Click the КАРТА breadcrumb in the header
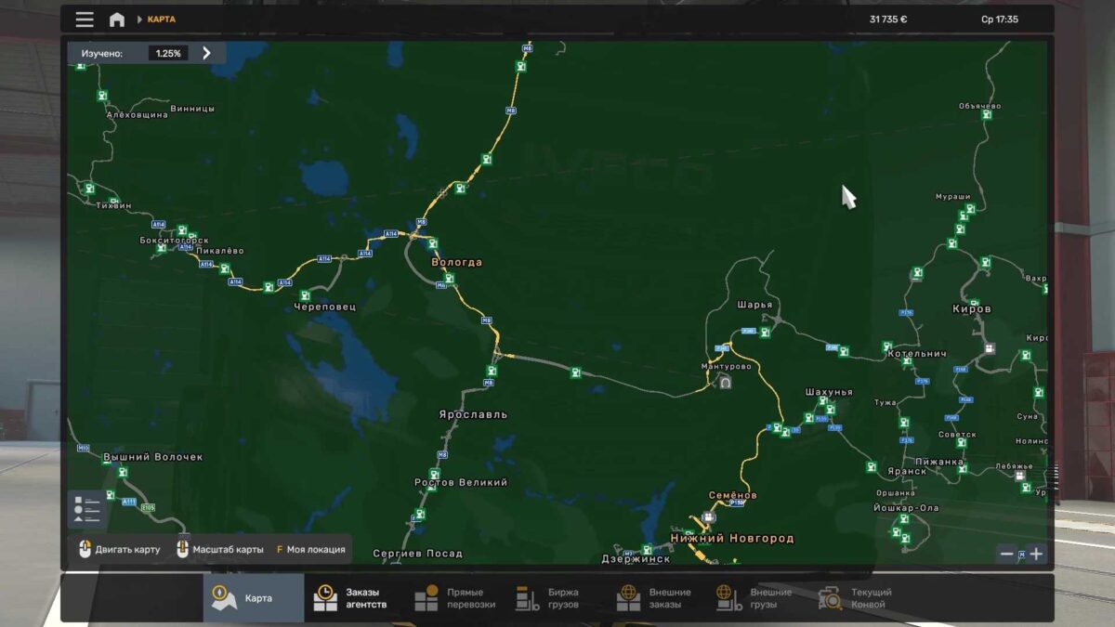 (x=161, y=20)
